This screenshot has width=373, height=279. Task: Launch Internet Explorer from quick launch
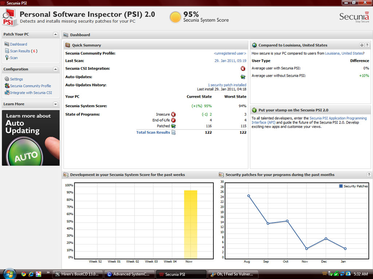[x=31, y=274]
